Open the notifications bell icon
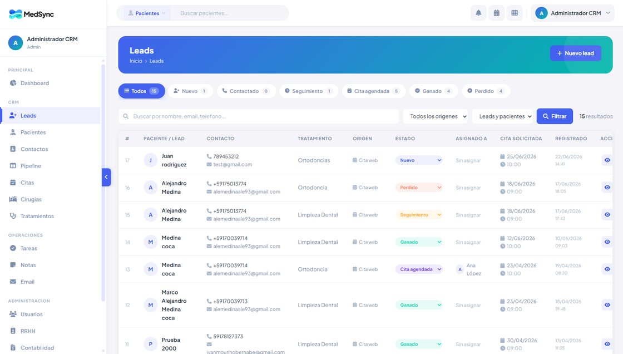Viewport: 623px width, 354px height. click(478, 13)
